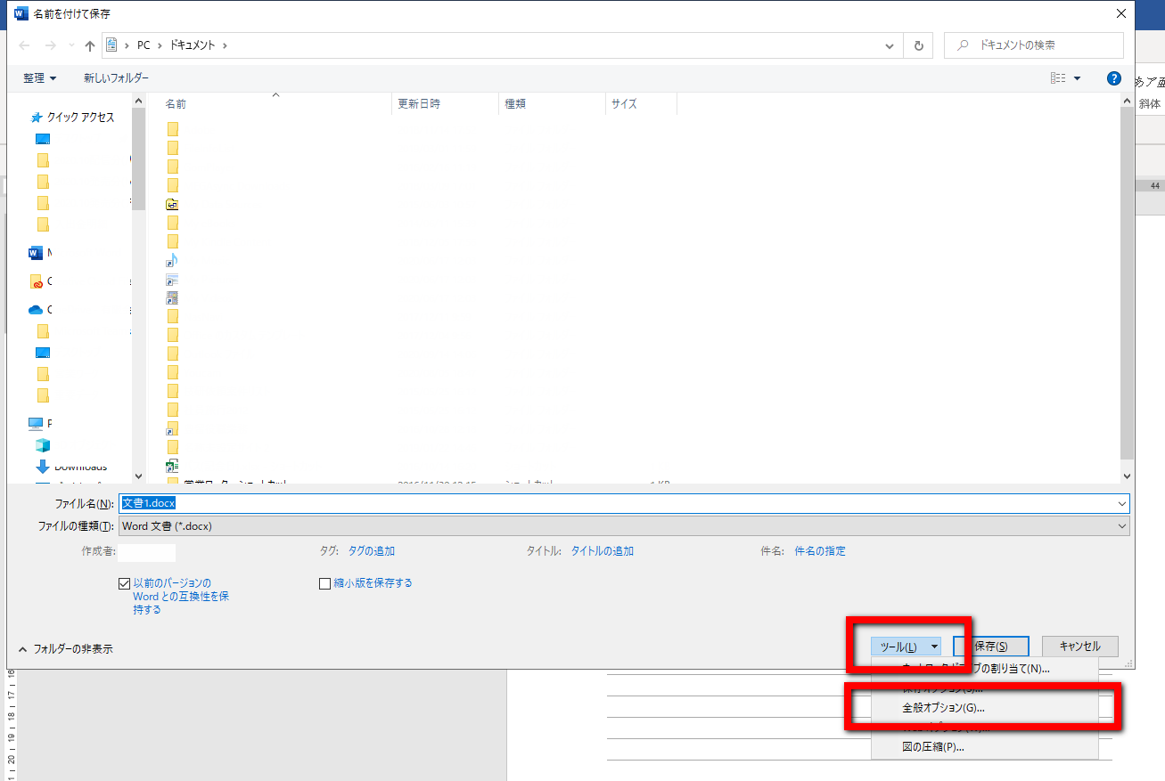Enable 縮小版を保存する checkbox
The height and width of the screenshot is (781, 1165).
tap(325, 584)
